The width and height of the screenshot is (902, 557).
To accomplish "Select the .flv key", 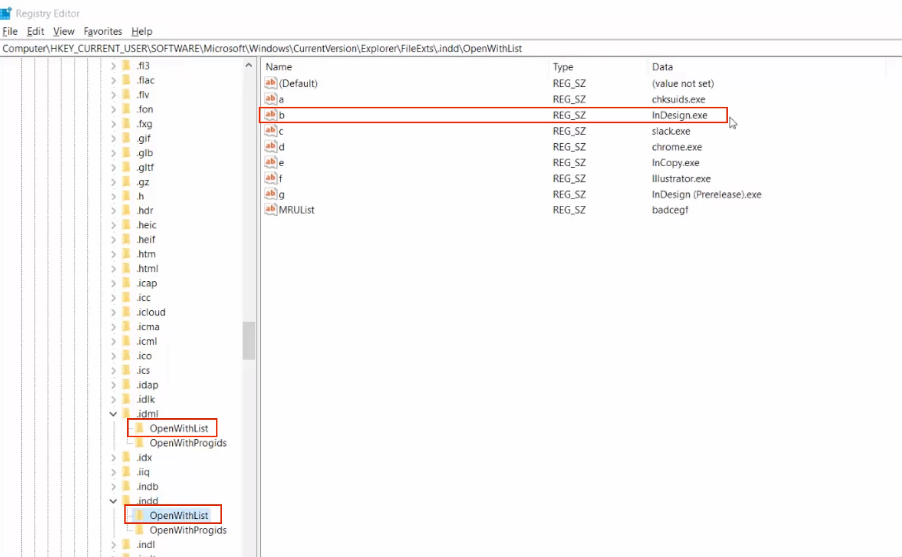I will click(x=143, y=94).
